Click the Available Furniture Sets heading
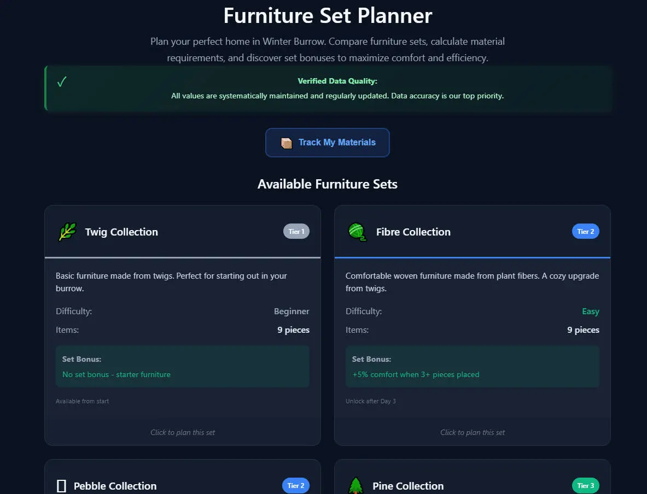This screenshot has width=647, height=494. point(327,184)
